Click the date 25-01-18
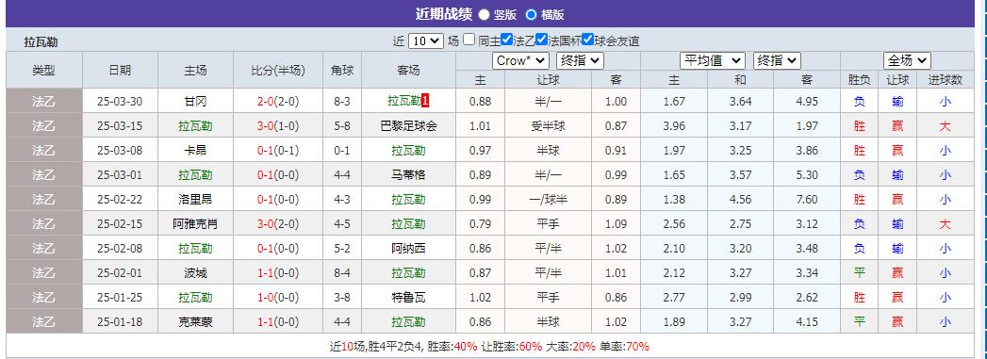The height and width of the screenshot is (359, 987). click(x=120, y=322)
